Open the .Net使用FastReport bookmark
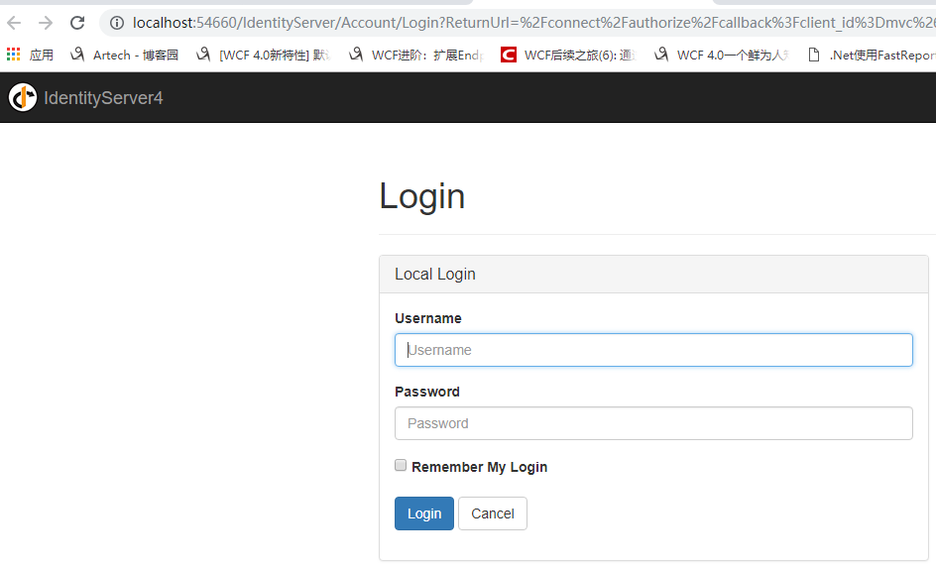The image size is (936, 569). 872,55
